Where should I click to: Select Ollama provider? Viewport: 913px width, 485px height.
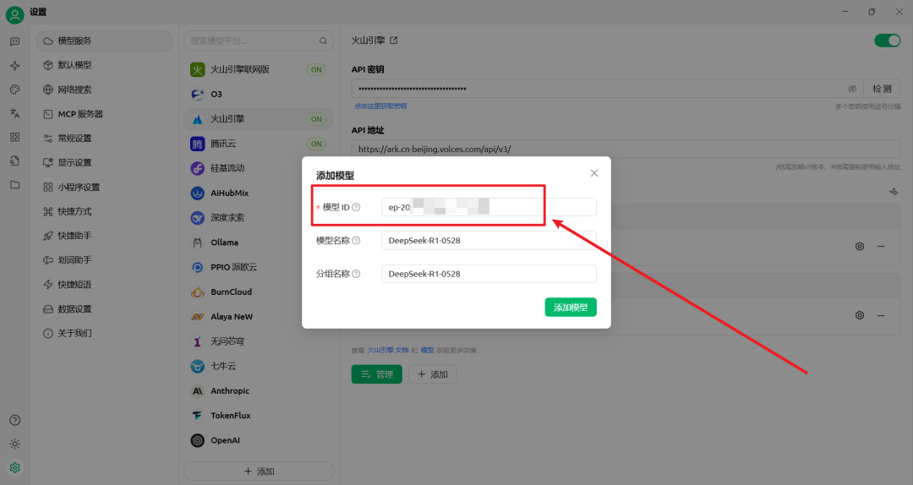pos(258,243)
